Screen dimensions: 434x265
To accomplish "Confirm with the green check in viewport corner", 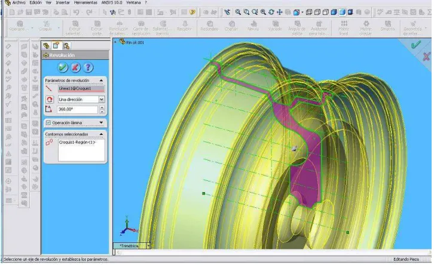I will (x=415, y=45).
